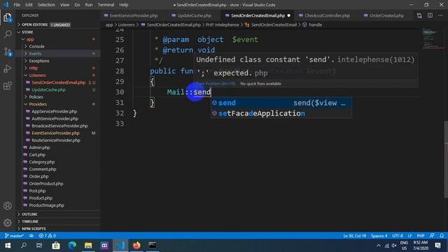
Task: Open Task View on the taskbar
Action: (39, 246)
